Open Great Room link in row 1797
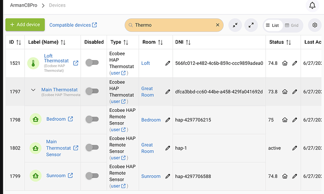 click(x=147, y=92)
